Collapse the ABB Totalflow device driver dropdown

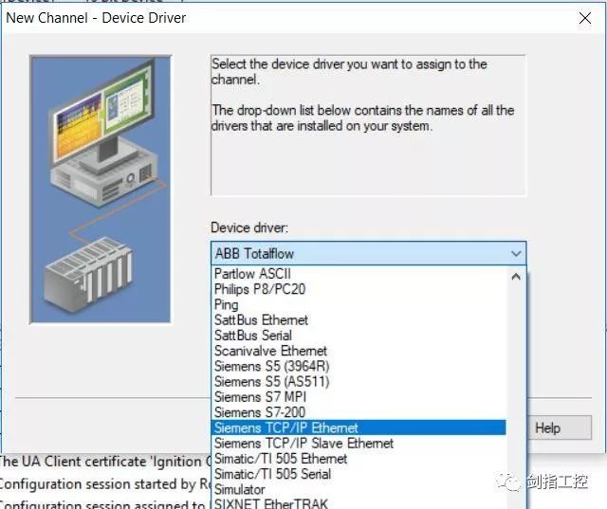tap(515, 253)
